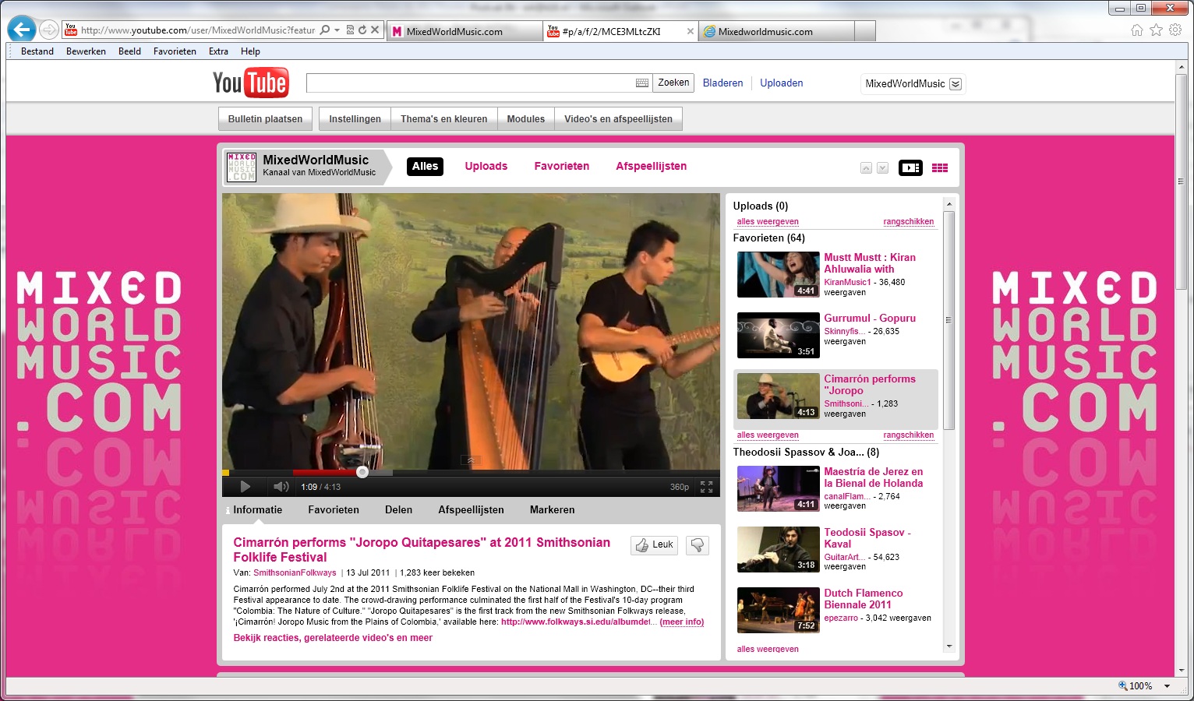
Task: Open the browser zoom level 100% dropdown arrow
Action: [1167, 686]
